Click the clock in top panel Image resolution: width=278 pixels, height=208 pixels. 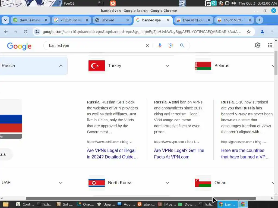257,3
